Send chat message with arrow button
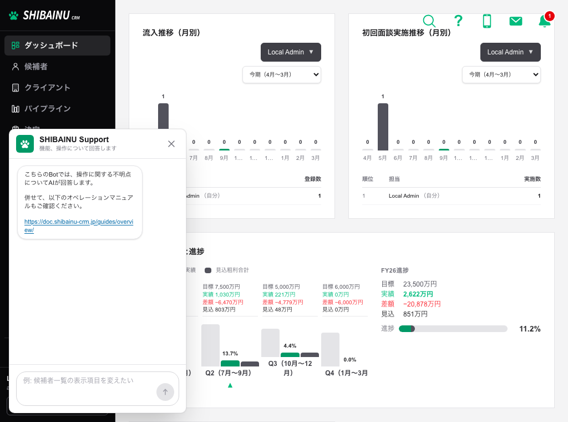Viewport: 568px width, 422px height. pos(165,392)
